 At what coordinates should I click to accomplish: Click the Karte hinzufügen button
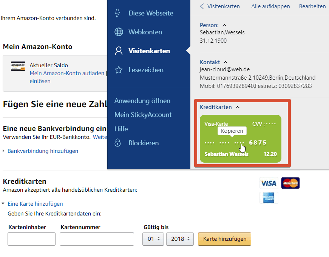point(224,239)
